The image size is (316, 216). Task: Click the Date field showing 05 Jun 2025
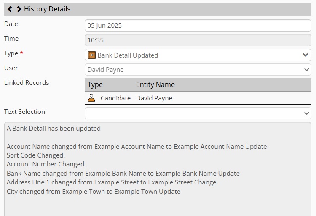pyautogui.click(x=198, y=26)
